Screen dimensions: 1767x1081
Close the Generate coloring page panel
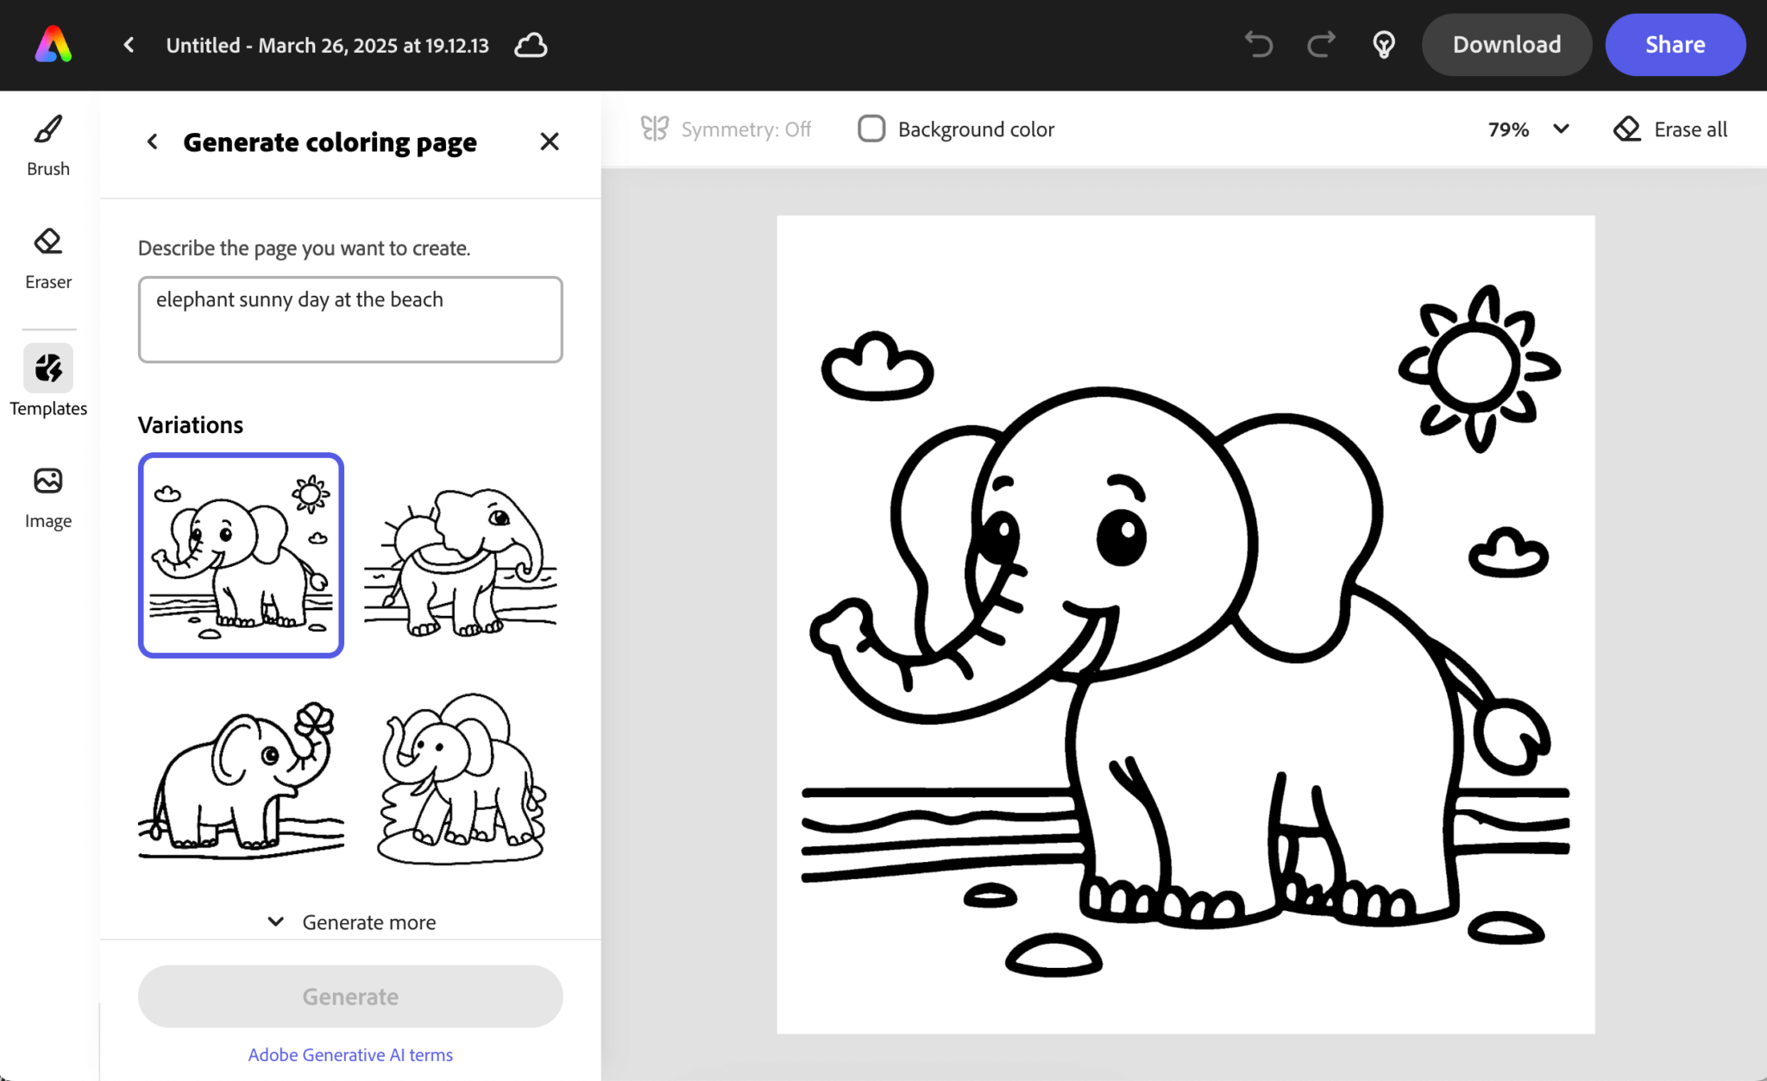(x=550, y=141)
